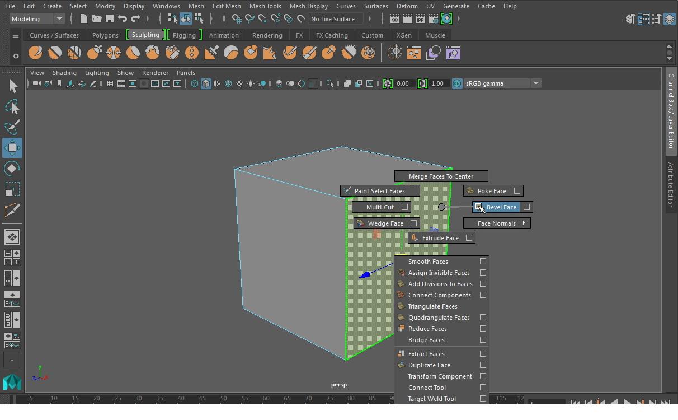The image size is (678, 420).
Task: Click the Maya home icon at bottom left
Action: [12, 382]
